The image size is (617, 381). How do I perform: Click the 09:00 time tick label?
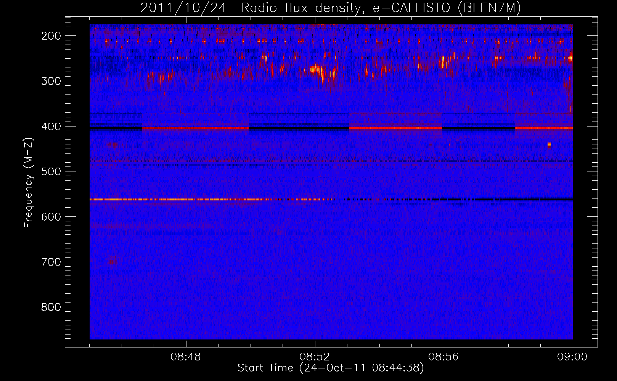tap(572, 357)
